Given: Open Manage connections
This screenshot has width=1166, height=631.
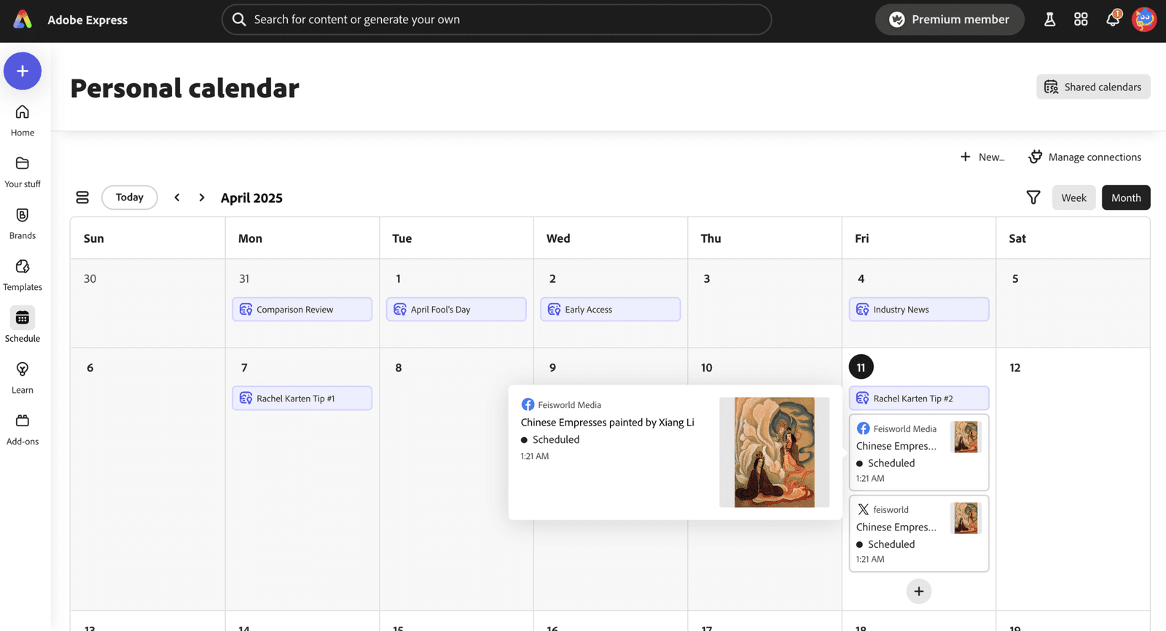Looking at the screenshot, I should [x=1084, y=157].
